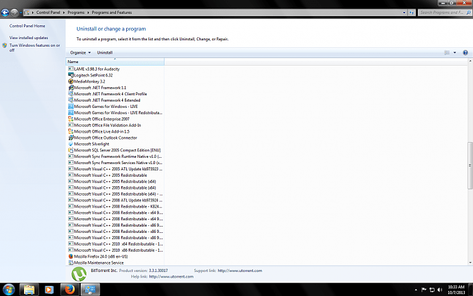Click the .NET Framework 1.1 icon
The image size is (473, 296).
click(71, 88)
